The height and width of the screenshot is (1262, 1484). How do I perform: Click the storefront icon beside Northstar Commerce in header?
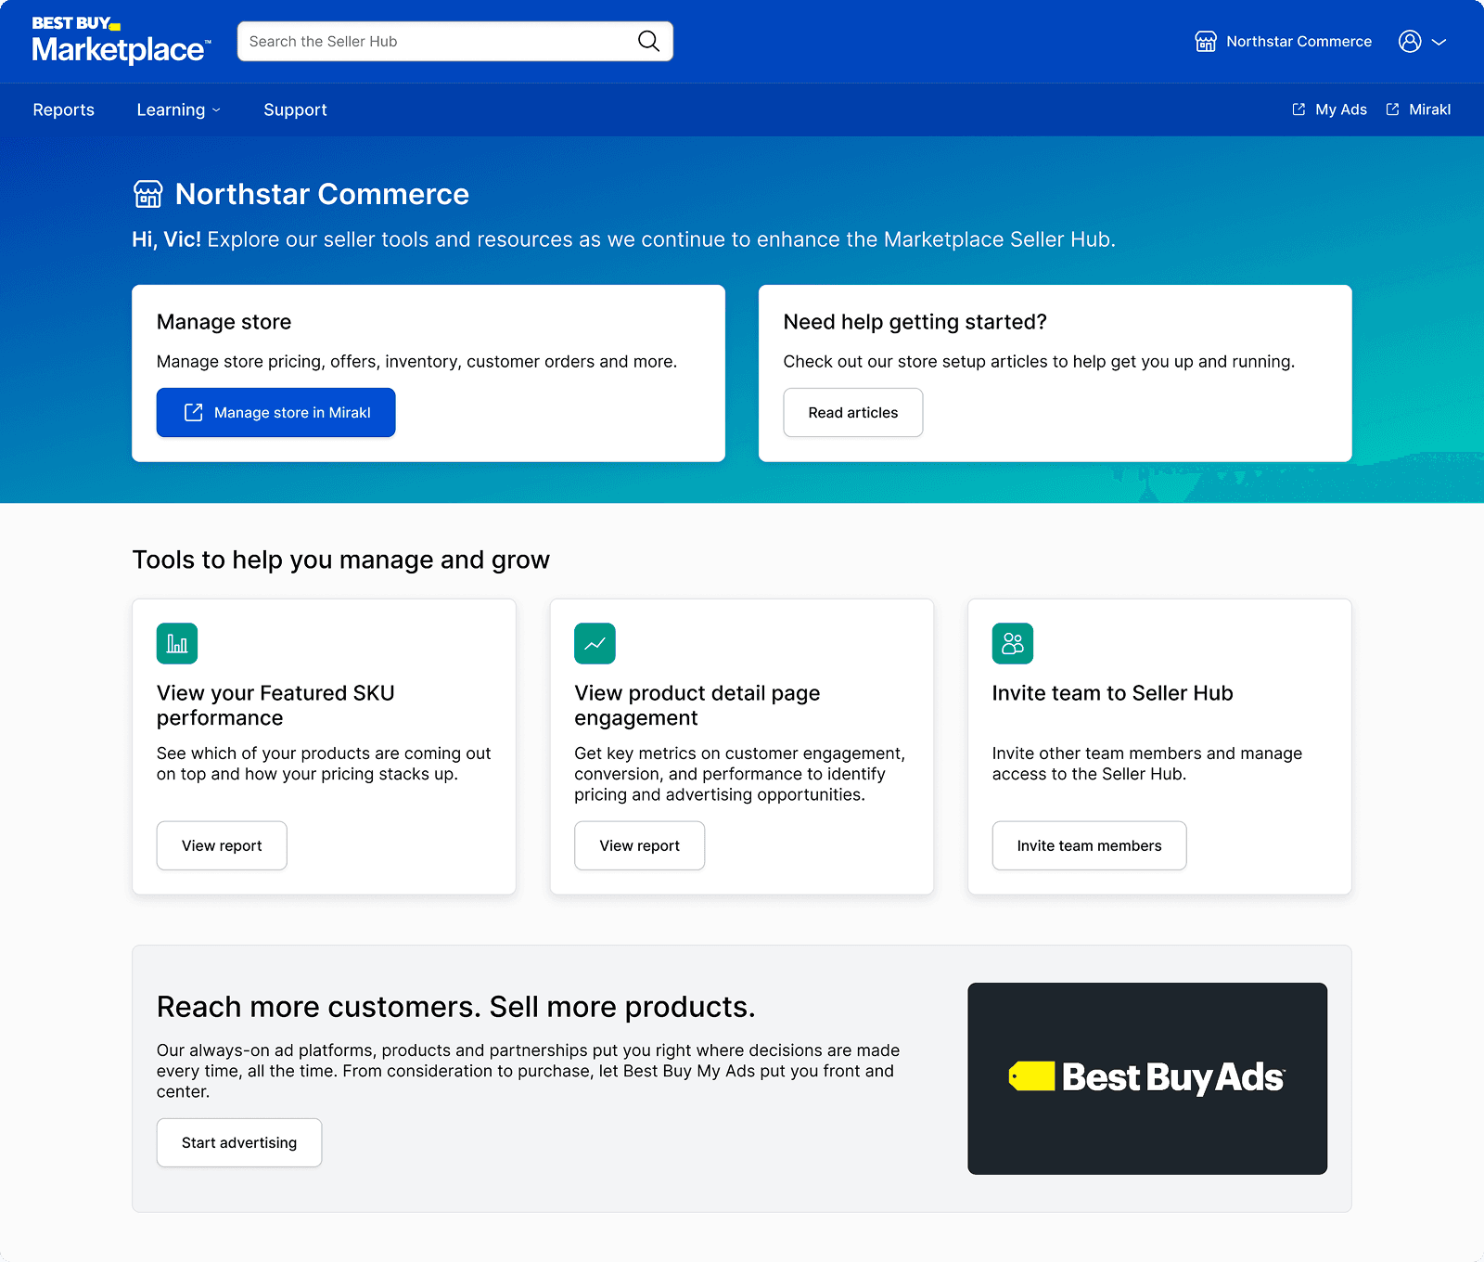tap(1206, 42)
